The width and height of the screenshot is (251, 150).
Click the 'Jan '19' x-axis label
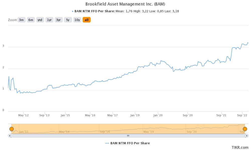click(135, 115)
